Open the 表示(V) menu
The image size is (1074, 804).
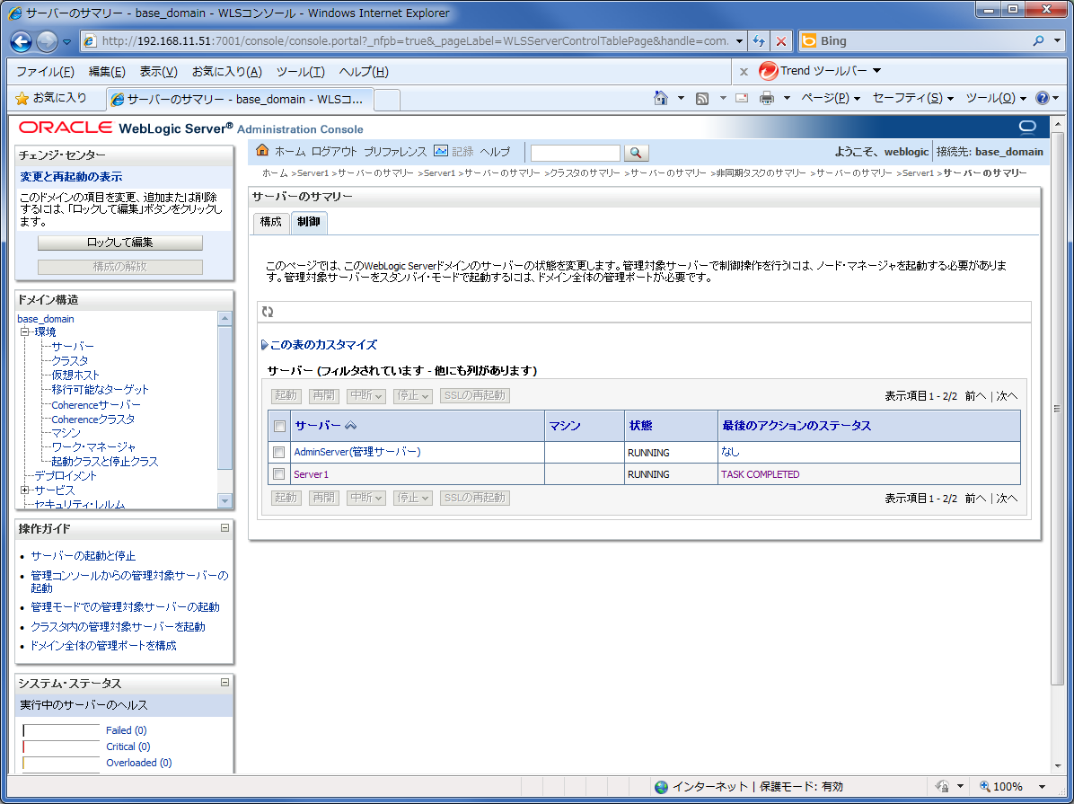click(158, 71)
